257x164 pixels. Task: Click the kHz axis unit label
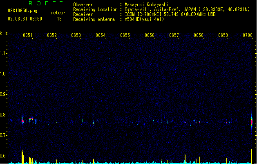(4, 33)
